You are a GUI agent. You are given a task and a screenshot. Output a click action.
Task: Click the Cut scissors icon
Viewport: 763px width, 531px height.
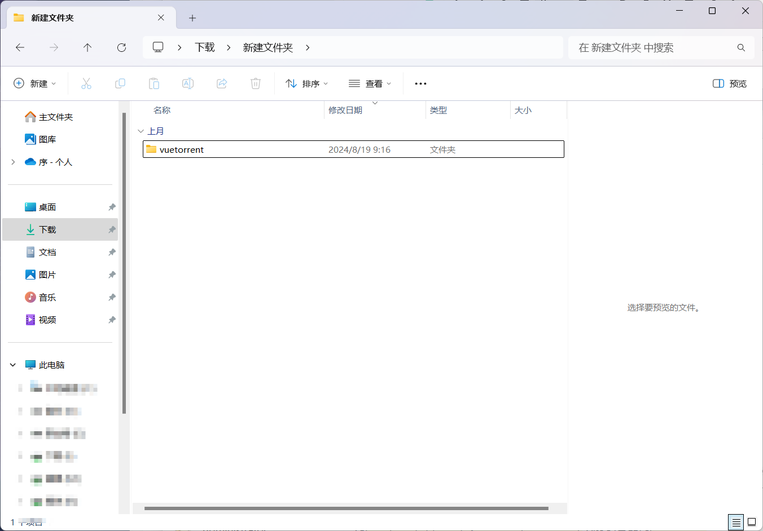pos(86,83)
